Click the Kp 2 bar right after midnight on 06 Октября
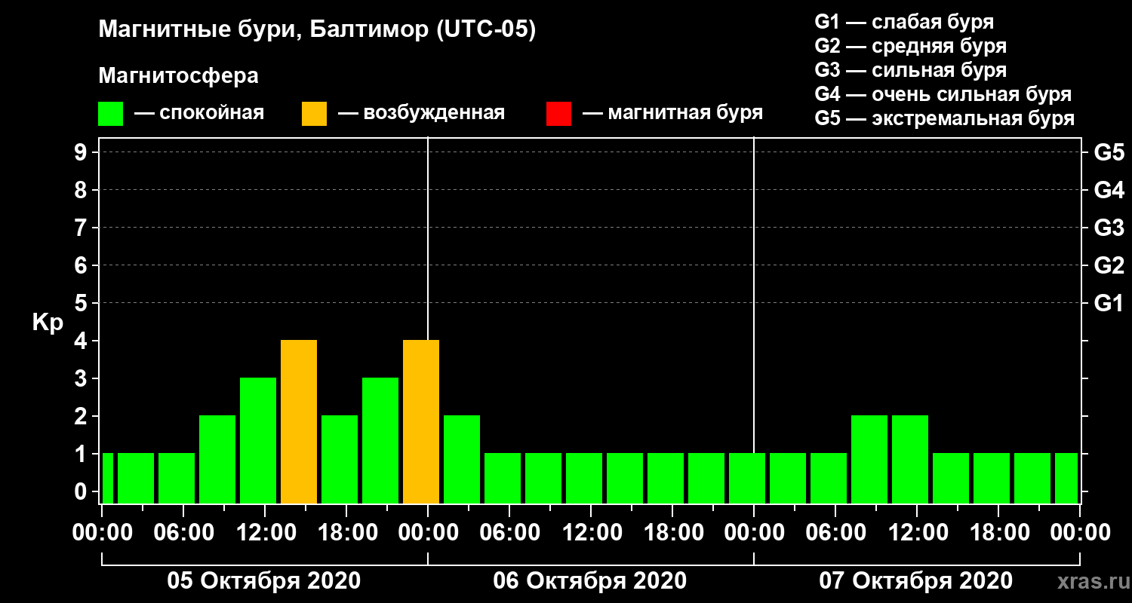The width and height of the screenshot is (1132, 603). pos(462,460)
